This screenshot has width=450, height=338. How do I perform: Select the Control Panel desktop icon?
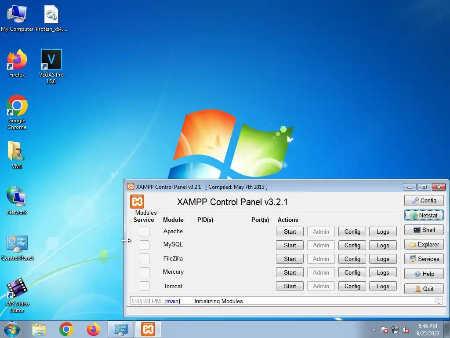click(x=17, y=247)
